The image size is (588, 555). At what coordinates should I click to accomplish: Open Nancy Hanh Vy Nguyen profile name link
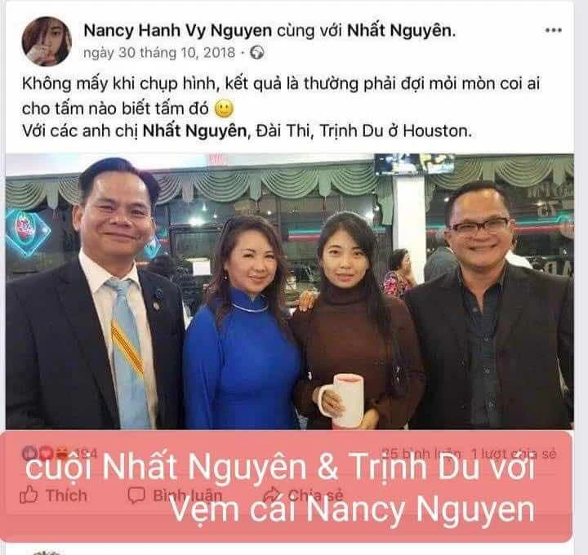[x=178, y=30]
